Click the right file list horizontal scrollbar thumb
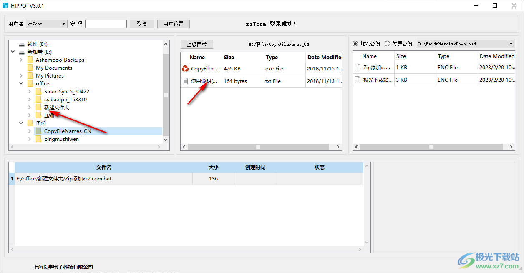Screen dimensions: 524x273 pyautogui.click(x=431, y=147)
